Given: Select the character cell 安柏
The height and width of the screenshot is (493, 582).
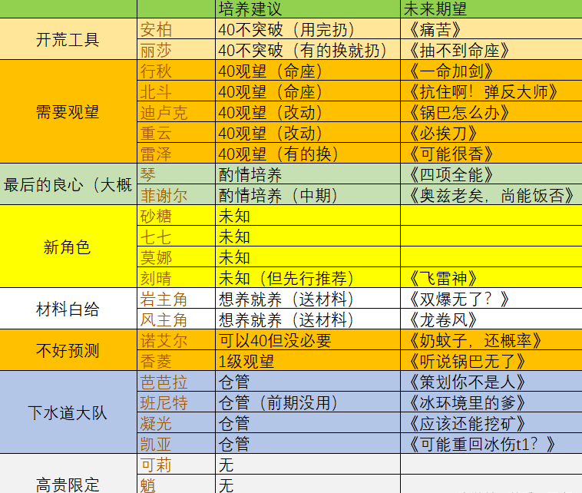Looking at the screenshot, I should coord(177,28).
